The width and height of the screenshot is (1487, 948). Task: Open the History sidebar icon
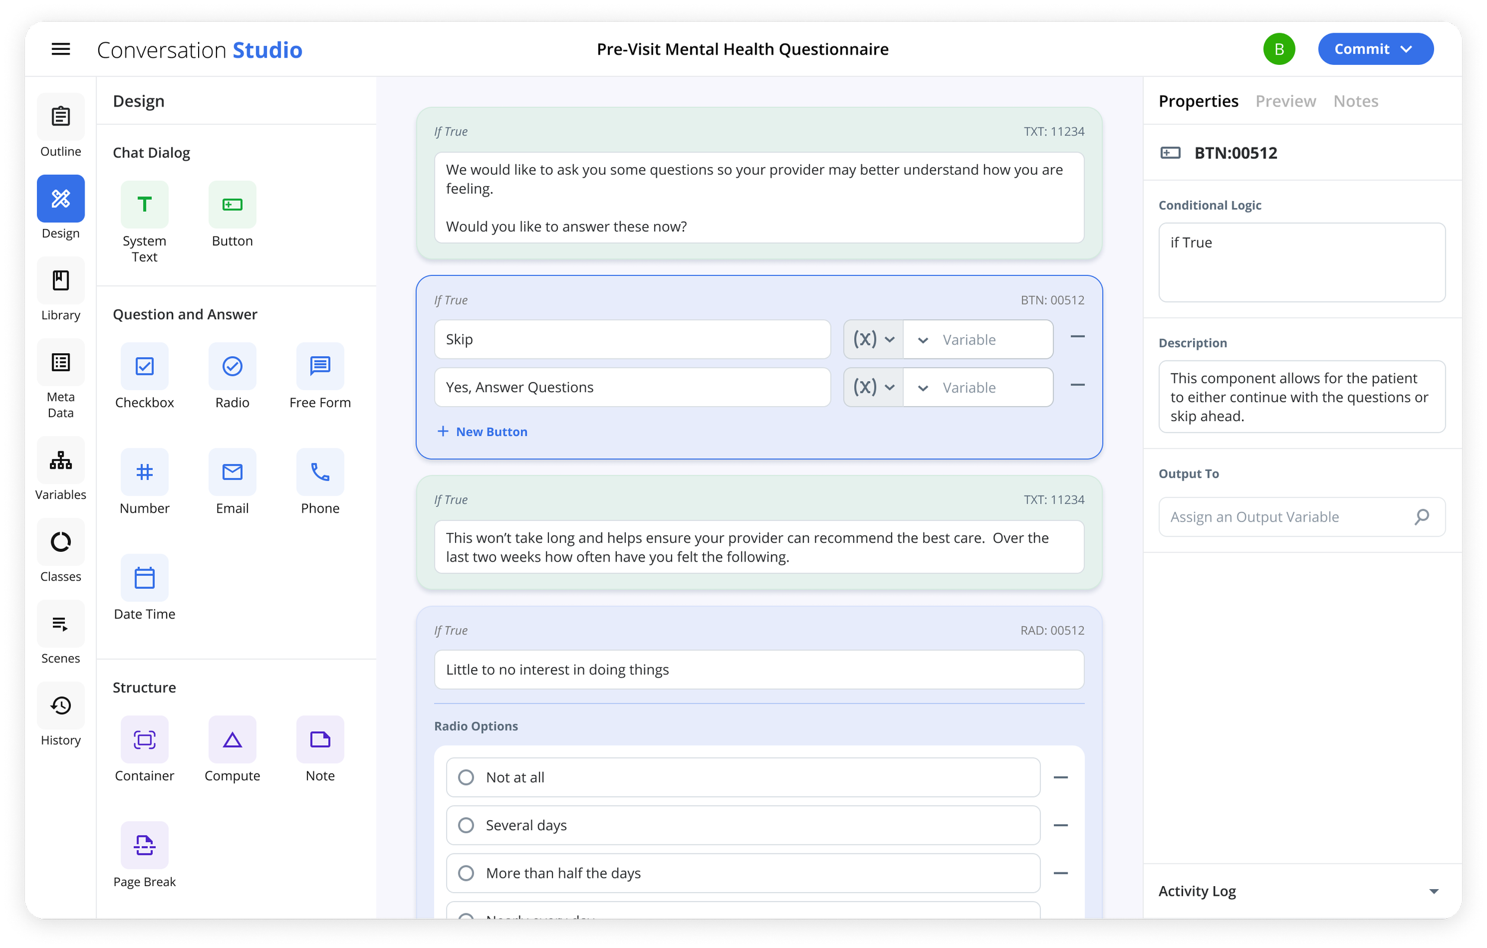point(61,705)
